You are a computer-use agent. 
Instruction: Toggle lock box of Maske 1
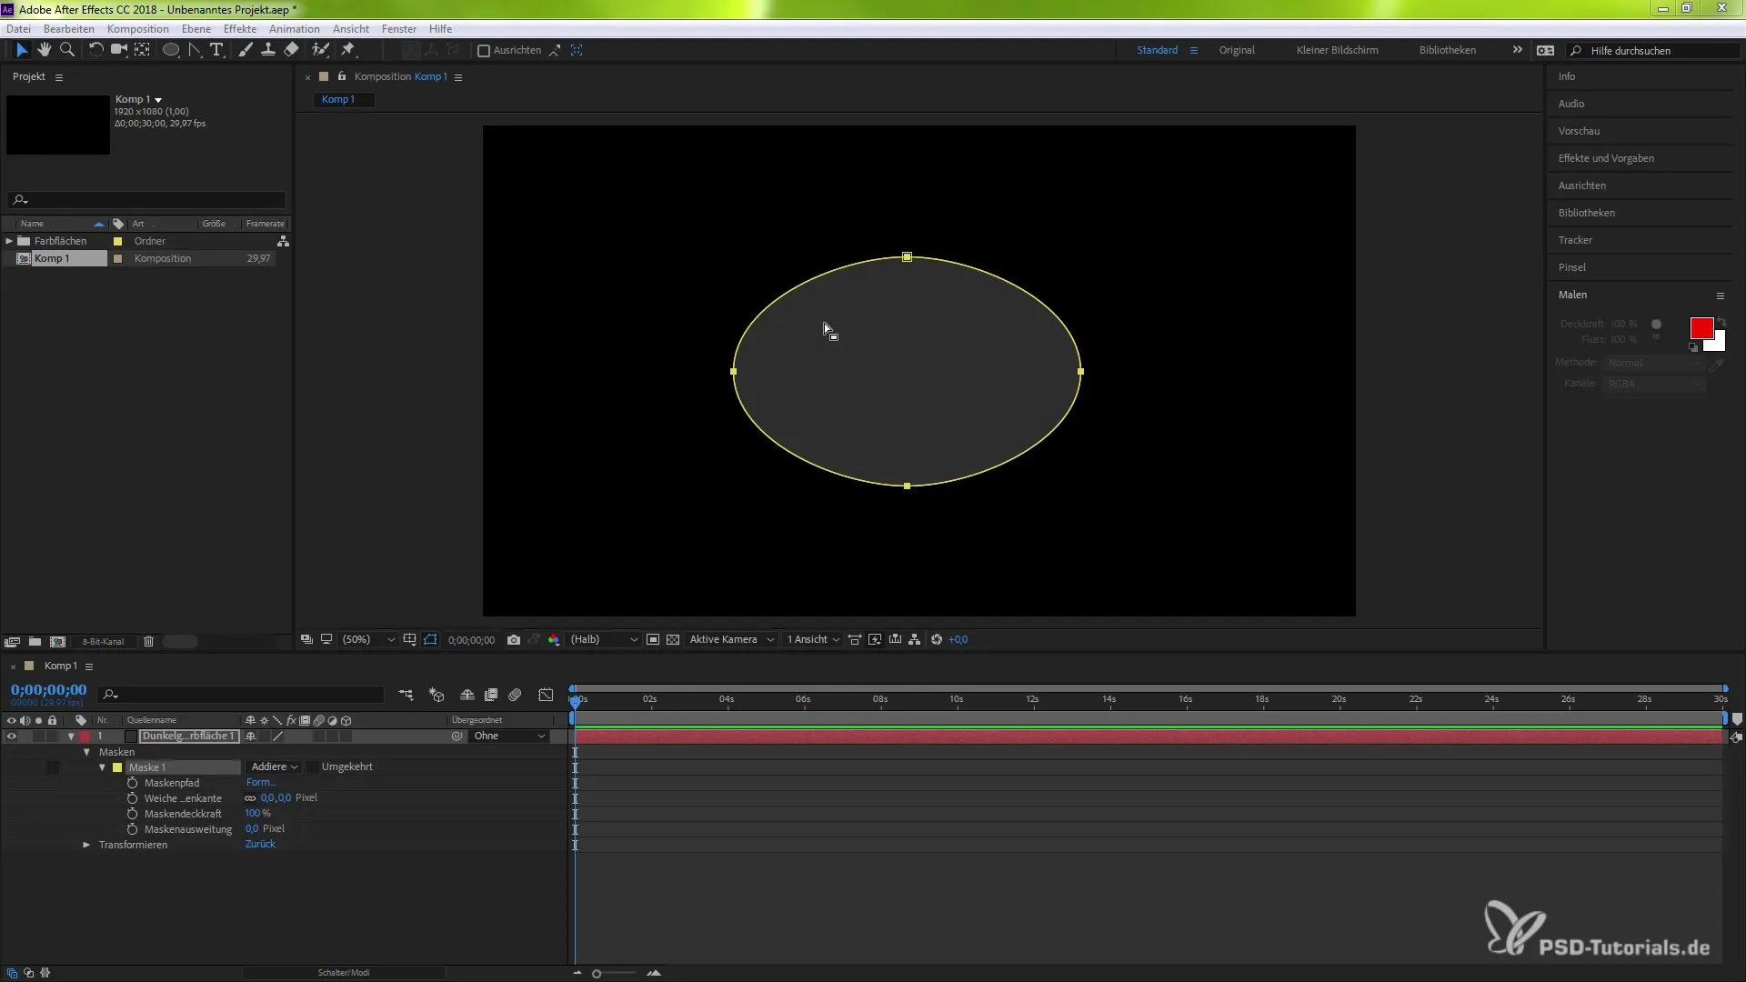pyautogui.click(x=53, y=767)
